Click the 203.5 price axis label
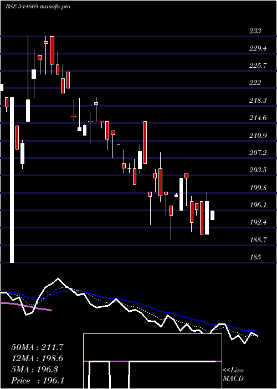The width and height of the screenshot is (277, 389). click(258, 170)
